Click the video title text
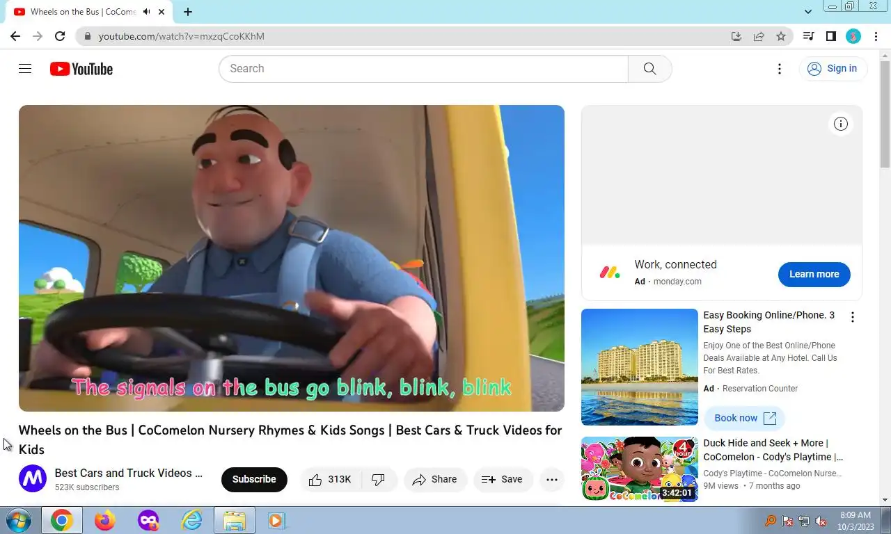The width and height of the screenshot is (891, 534). 290,439
